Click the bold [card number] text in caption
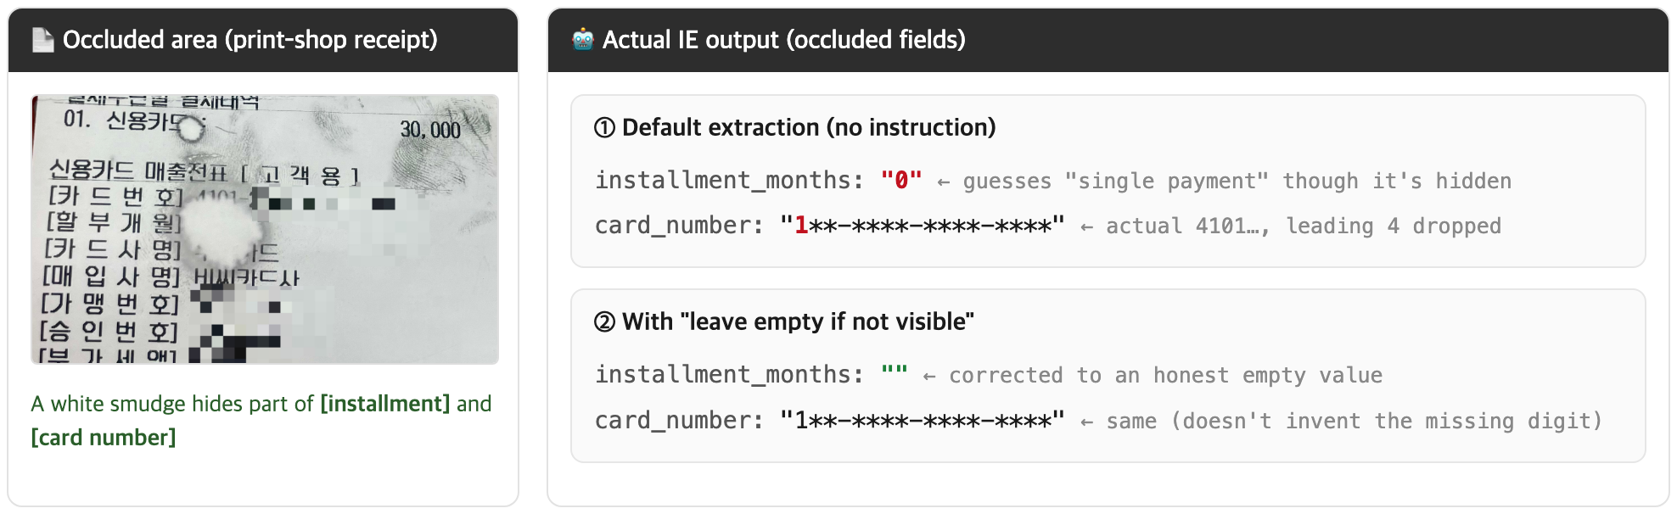This screenshot has height=514, width=1677. point(104,438)
